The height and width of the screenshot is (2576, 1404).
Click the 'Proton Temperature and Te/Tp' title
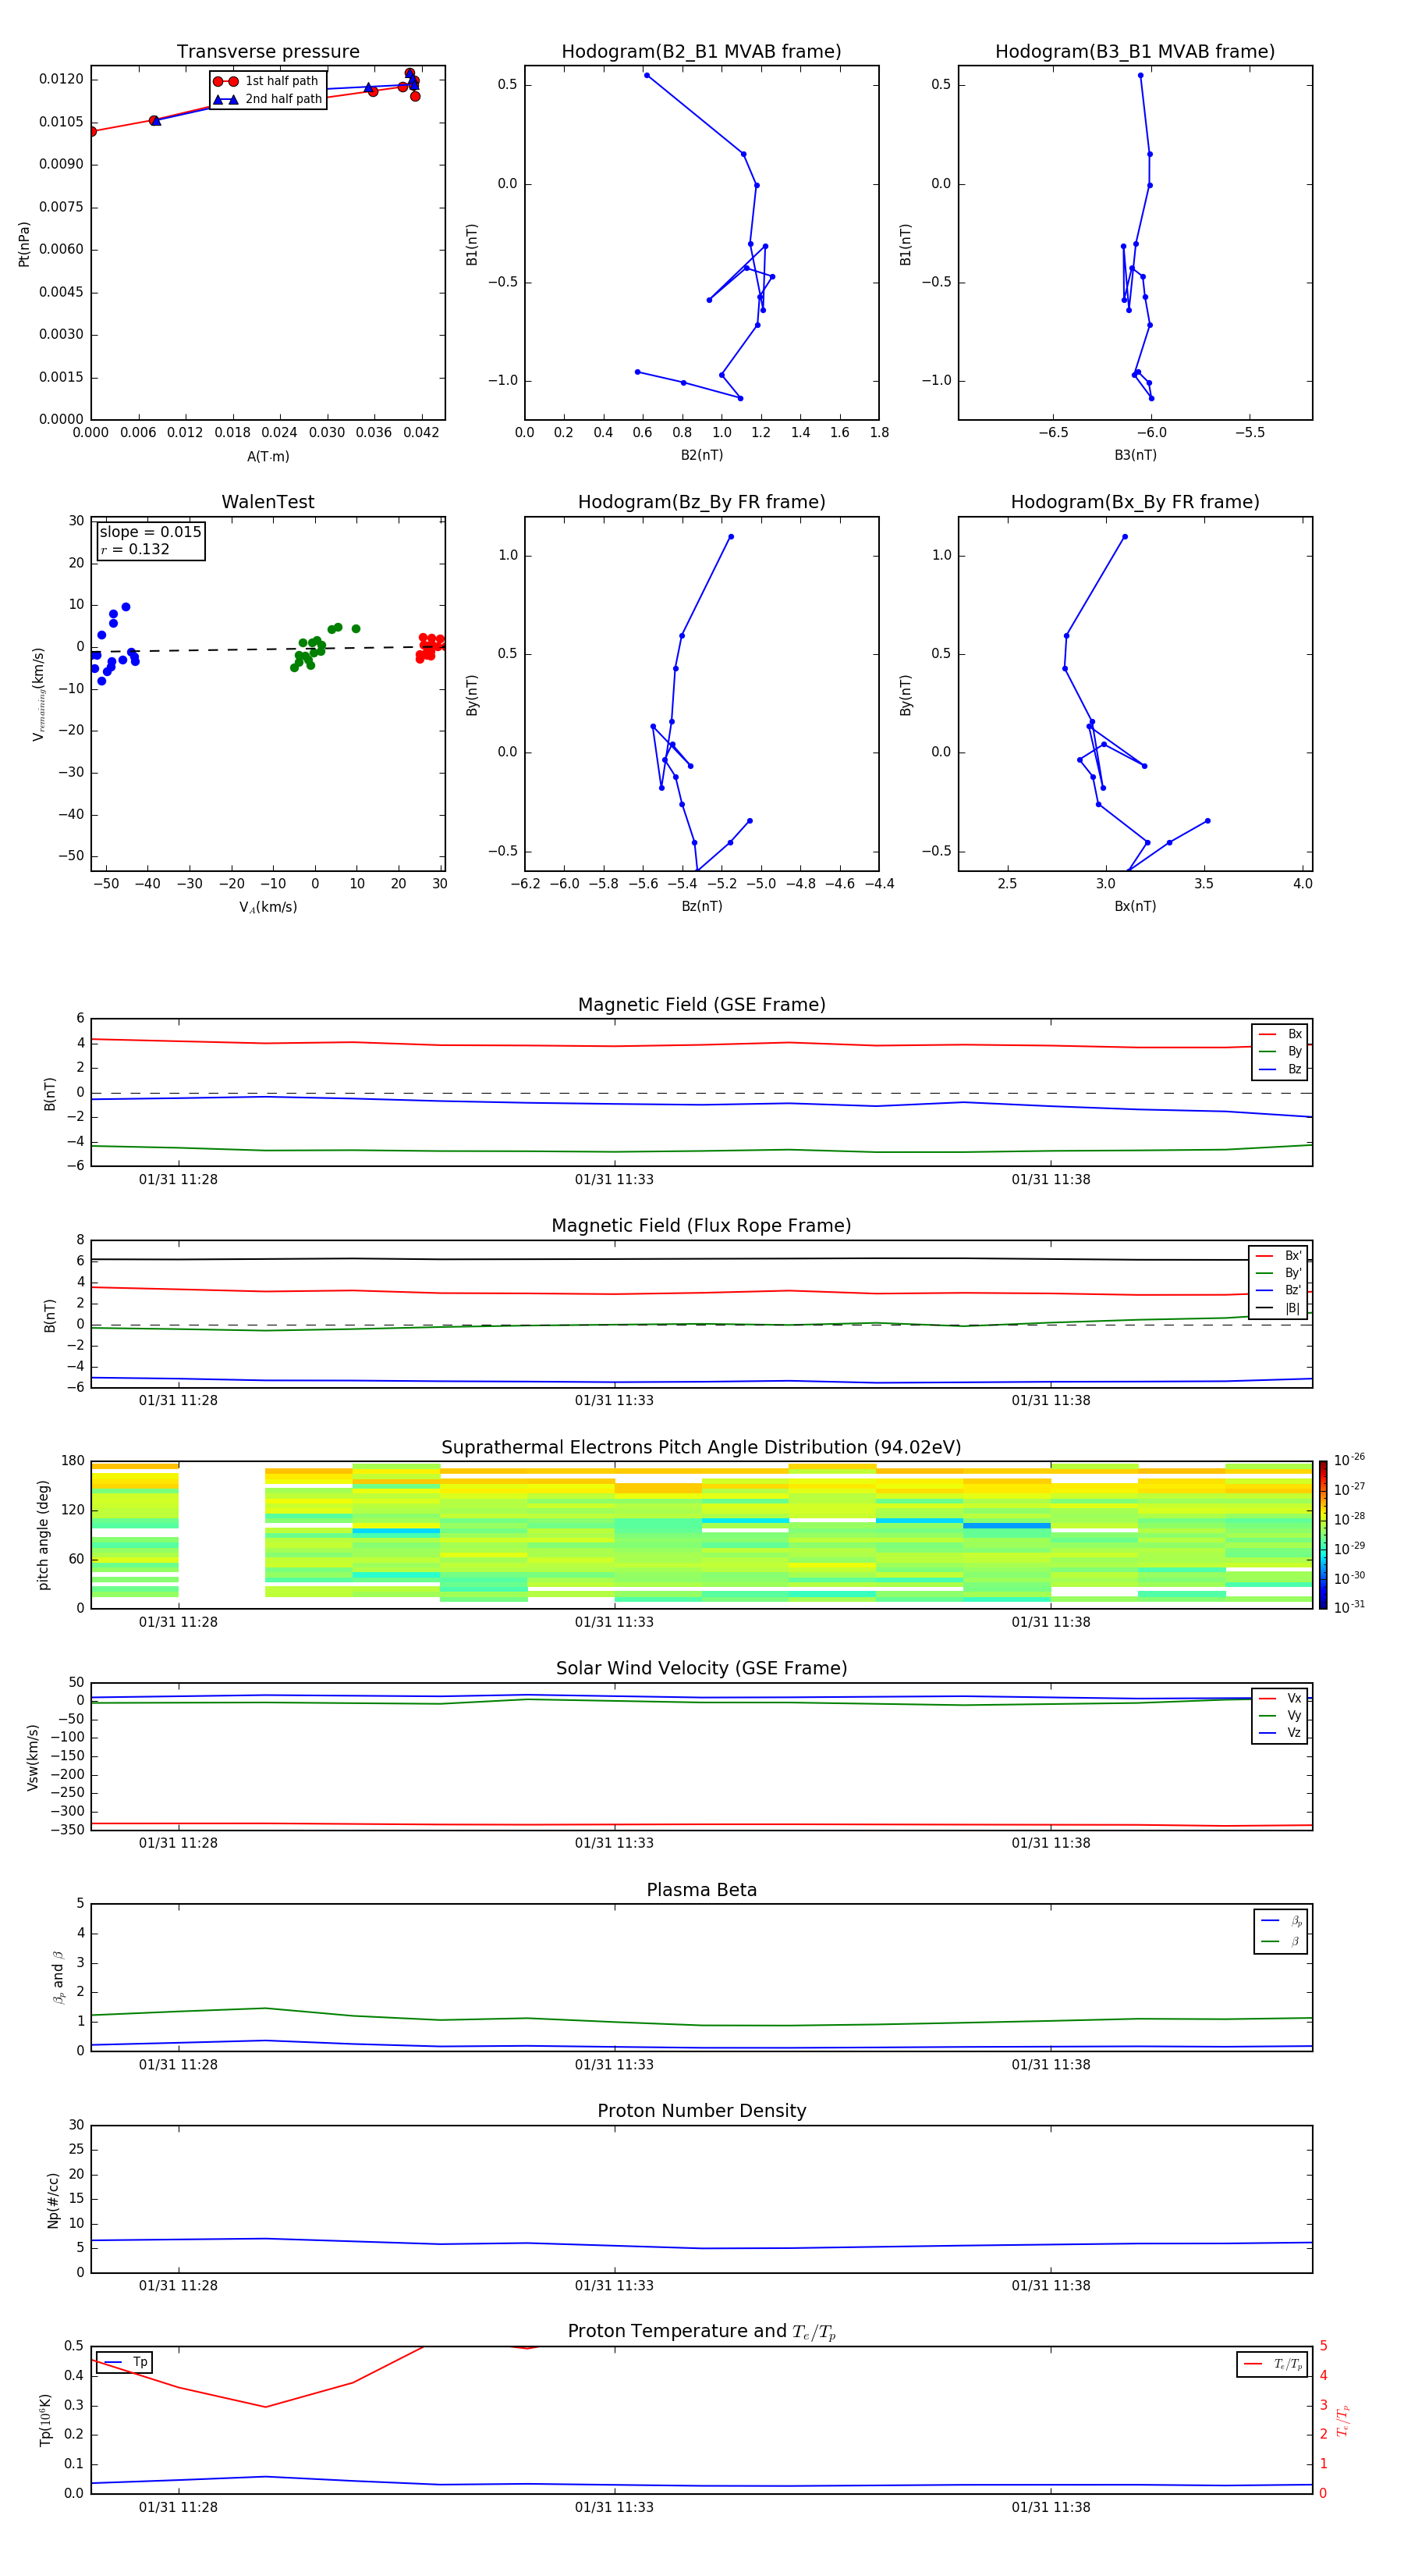701,2333
